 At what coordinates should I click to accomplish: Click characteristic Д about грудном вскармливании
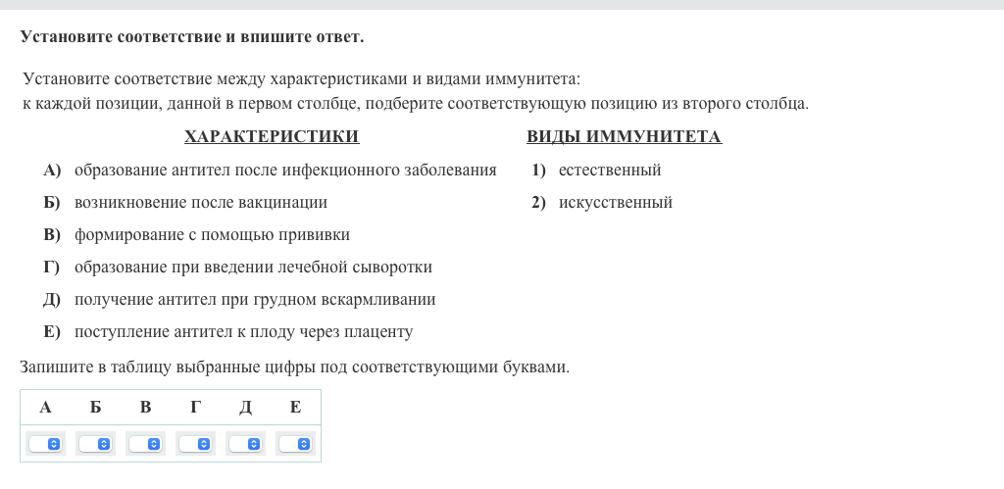[x=255, y=300]
